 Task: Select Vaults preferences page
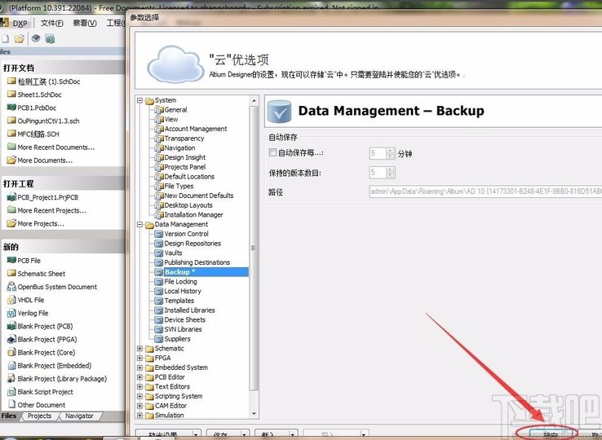pyautogui.click(x=173, y=253)
